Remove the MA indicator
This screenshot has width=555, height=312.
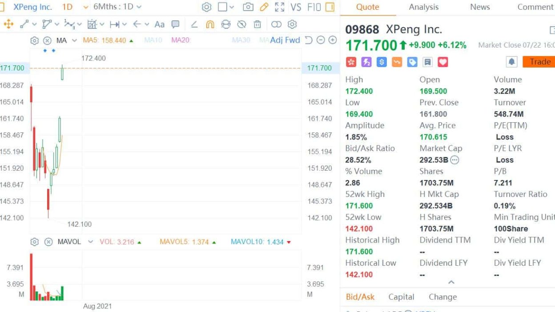[48, 40]
